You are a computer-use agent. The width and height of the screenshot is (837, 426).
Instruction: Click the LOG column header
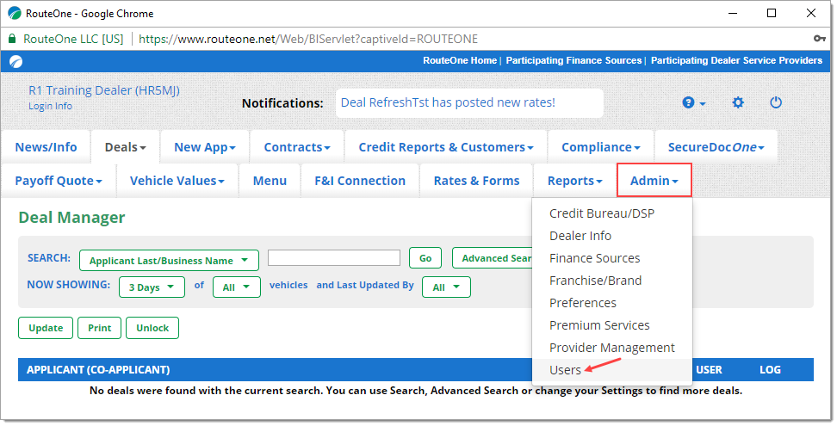pos(771,369)
